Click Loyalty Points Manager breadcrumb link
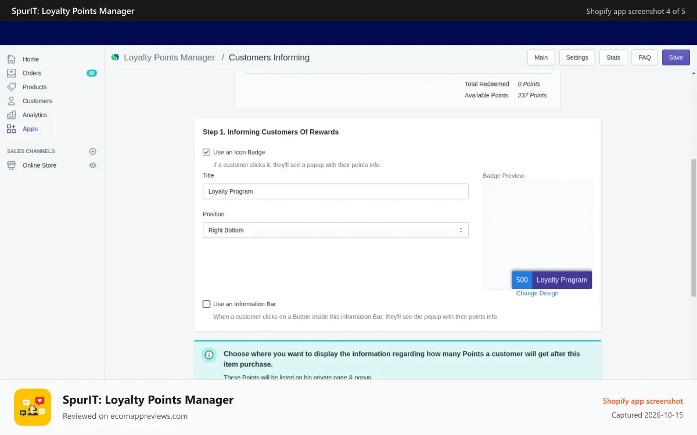This screenshot has height=435, width=697. pyautogui.click(x=169, y=57)
